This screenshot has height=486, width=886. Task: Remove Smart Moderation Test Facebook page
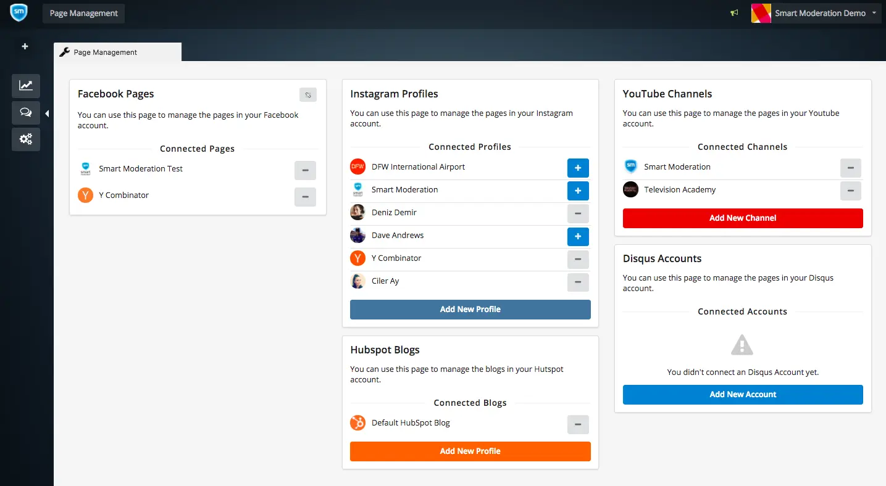click(x=305, y=170)
